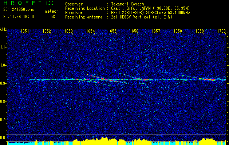Click the 1658 time marker
Screen dimensions: 229x145
pyautogui.click(x=178, y=31)
